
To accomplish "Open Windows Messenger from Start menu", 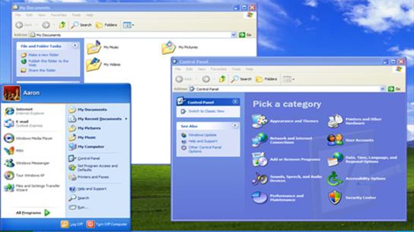I will (27, 163).
